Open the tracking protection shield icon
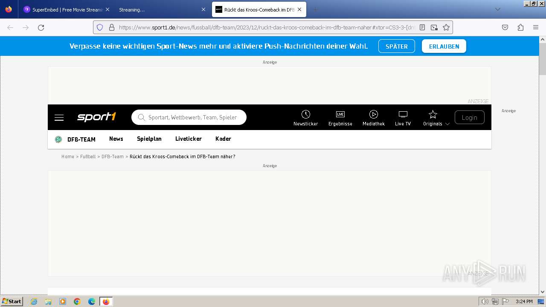The height and width of the screenshot is (307, 546). pyautogui.click(x=100, y=27)
